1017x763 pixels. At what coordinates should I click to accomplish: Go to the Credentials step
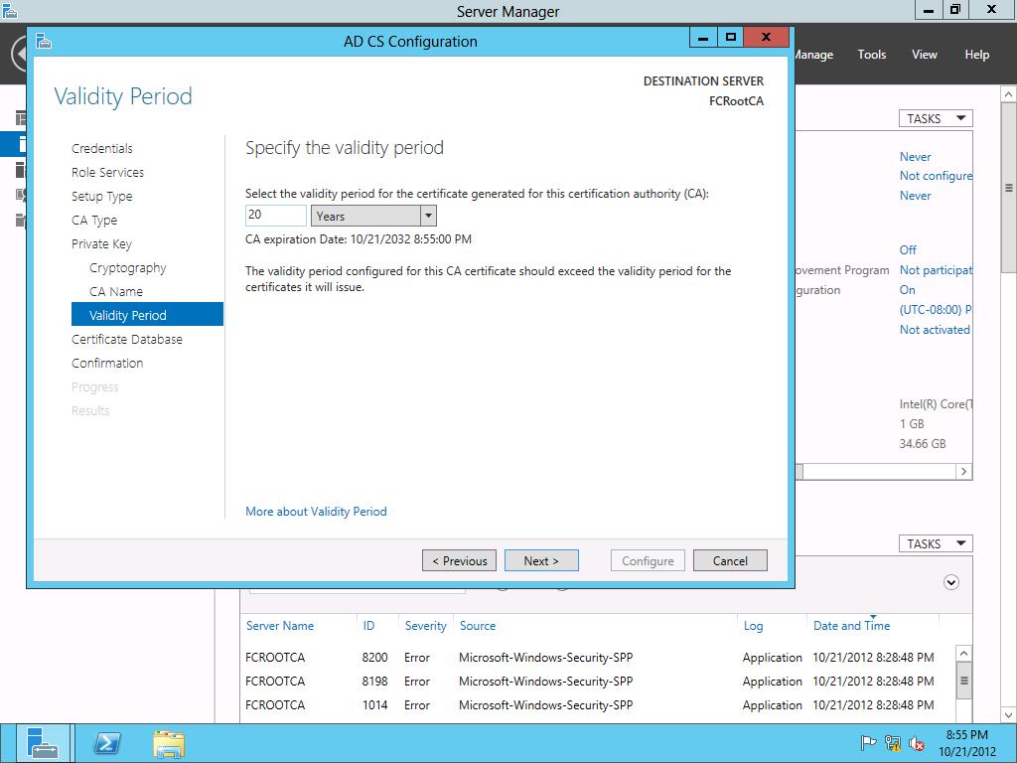(102, 149)
